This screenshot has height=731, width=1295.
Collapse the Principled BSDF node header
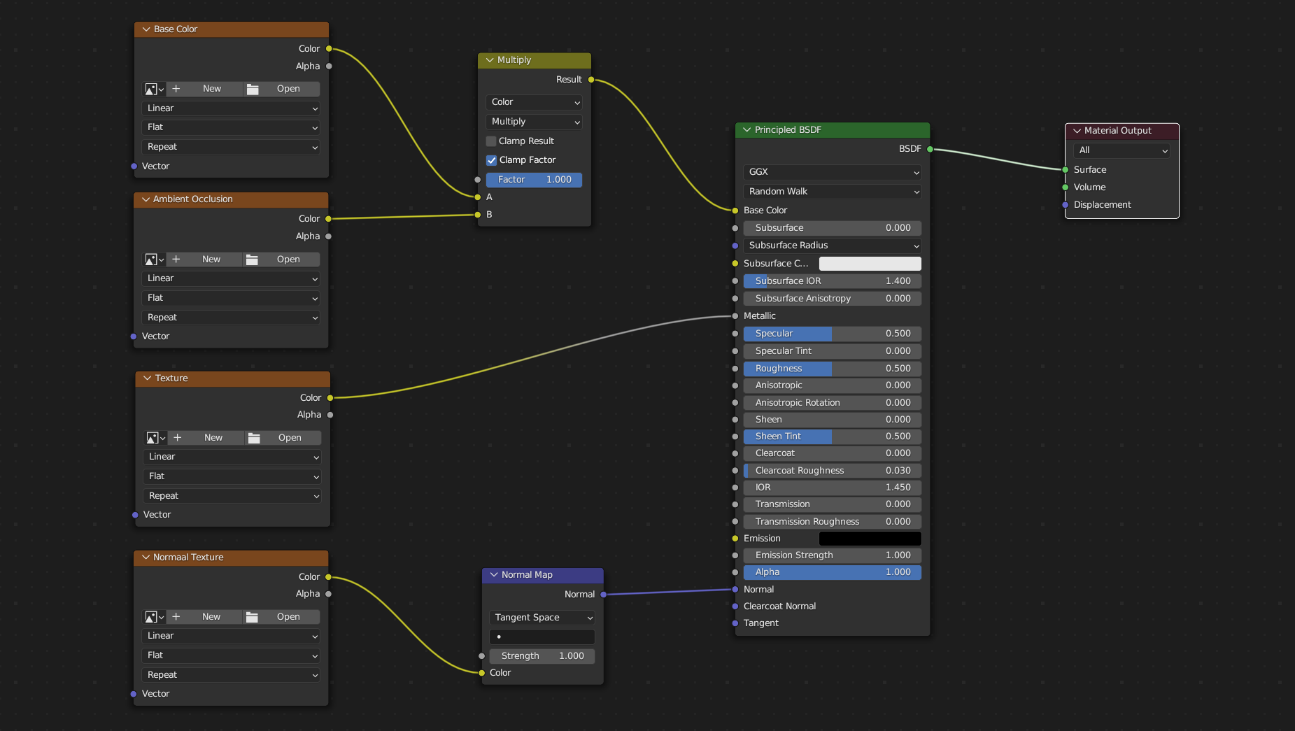[748, 129]
